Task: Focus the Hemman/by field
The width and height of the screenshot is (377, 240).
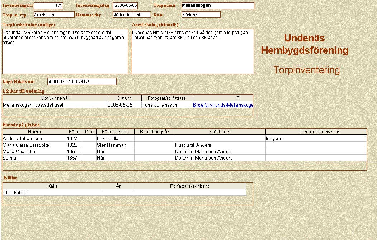Action: coord(131,15)
